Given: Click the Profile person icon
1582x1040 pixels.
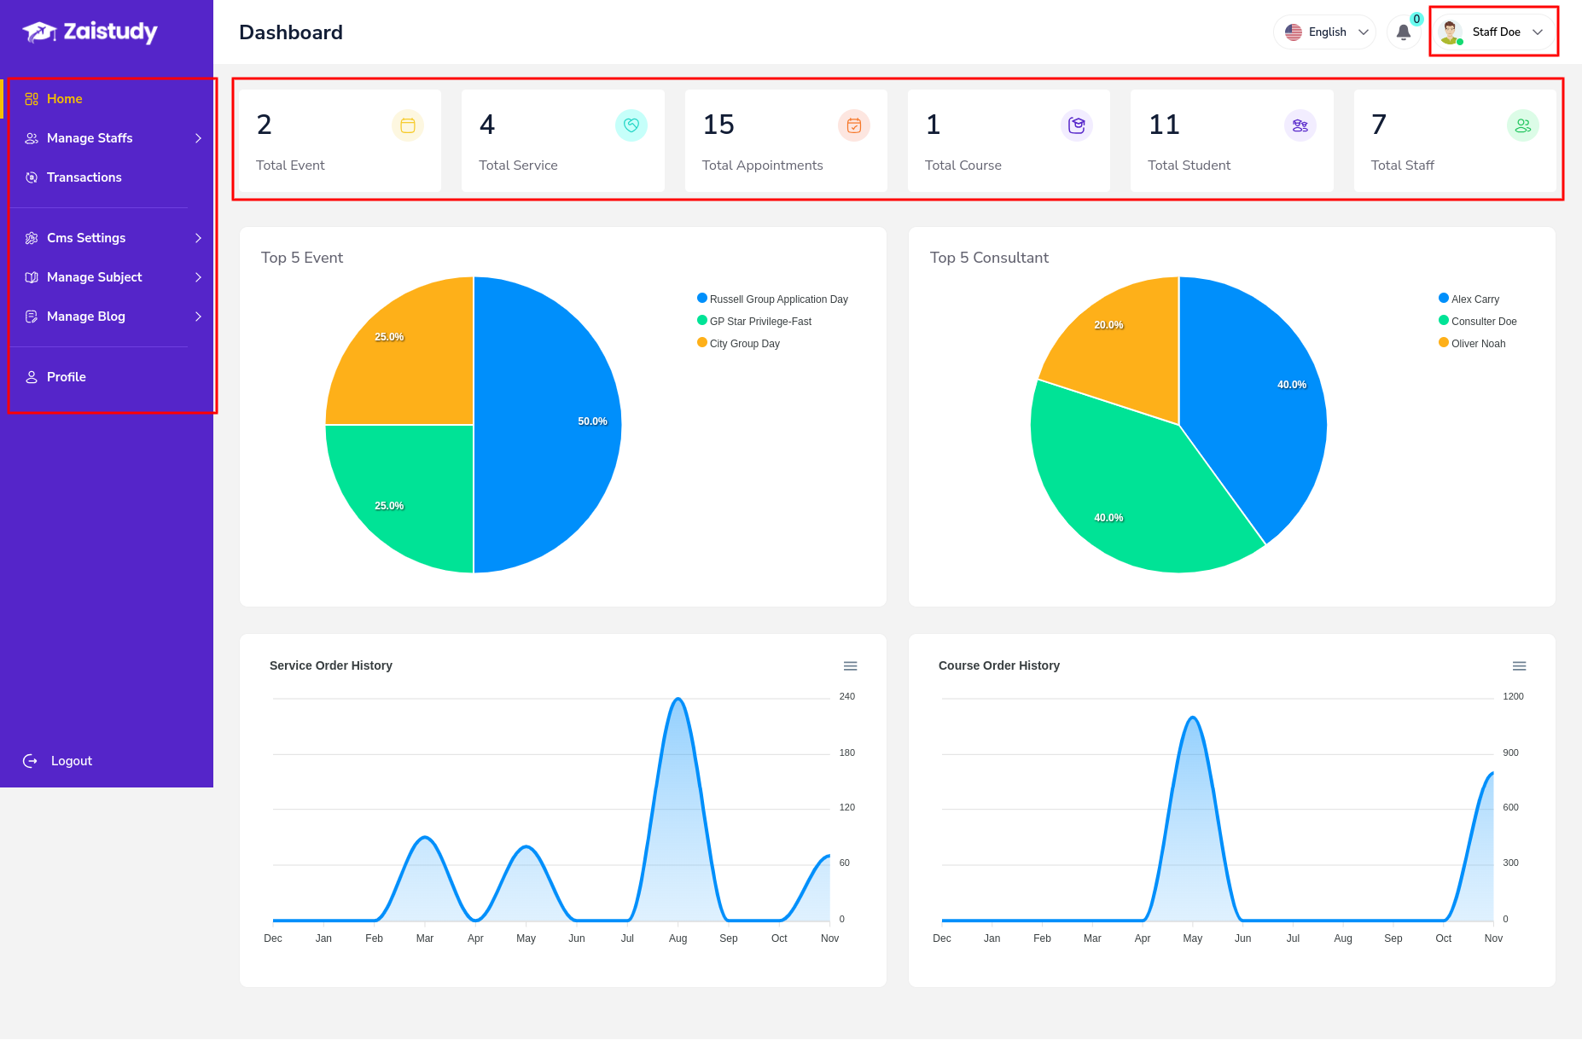Looking at the screenshot, I should coord(32,377).
